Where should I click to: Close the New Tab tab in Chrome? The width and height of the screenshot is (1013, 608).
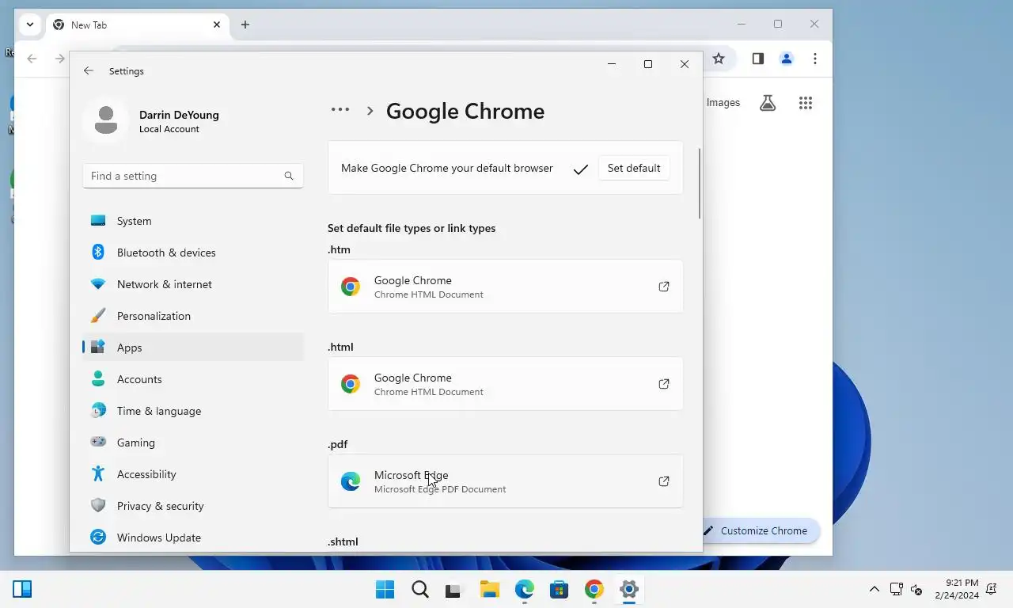click(x=217, y=25)
